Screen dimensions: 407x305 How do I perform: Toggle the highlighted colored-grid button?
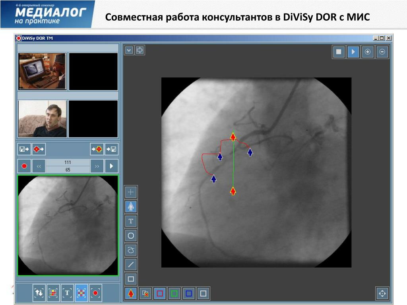[81, 293]
